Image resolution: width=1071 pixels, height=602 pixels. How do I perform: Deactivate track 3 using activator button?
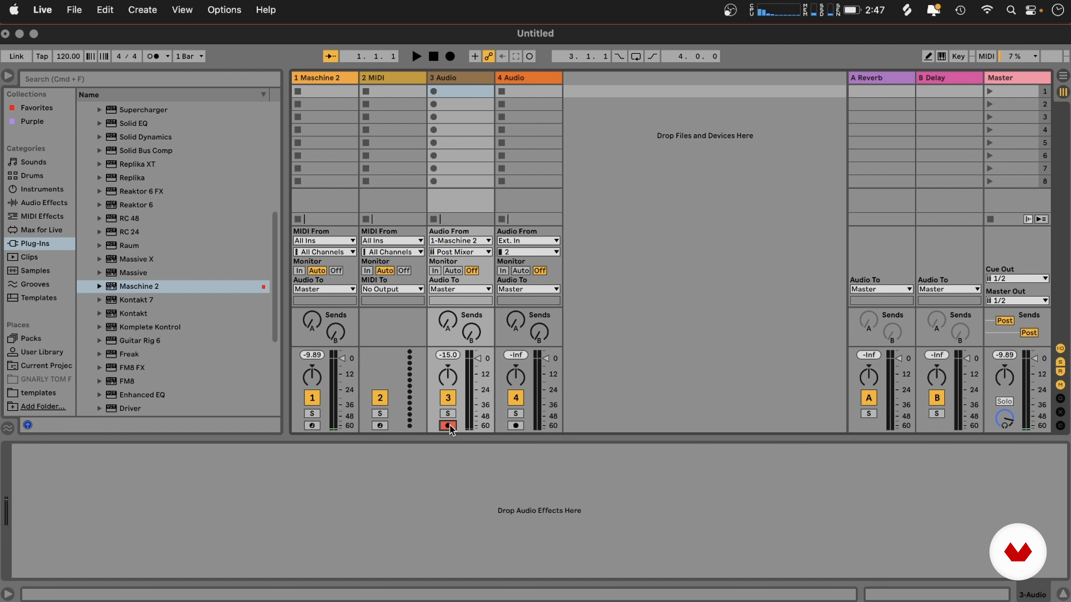click(x=448, y=398)
